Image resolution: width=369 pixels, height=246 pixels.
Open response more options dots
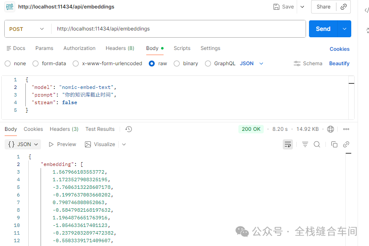pyautogui.click(x=346, y=129)
